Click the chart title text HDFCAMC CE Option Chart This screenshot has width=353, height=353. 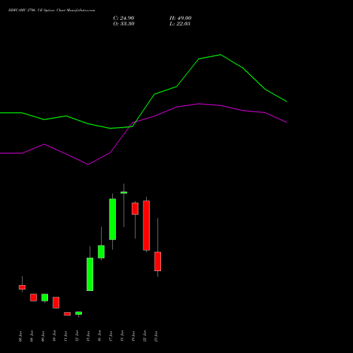52,11
